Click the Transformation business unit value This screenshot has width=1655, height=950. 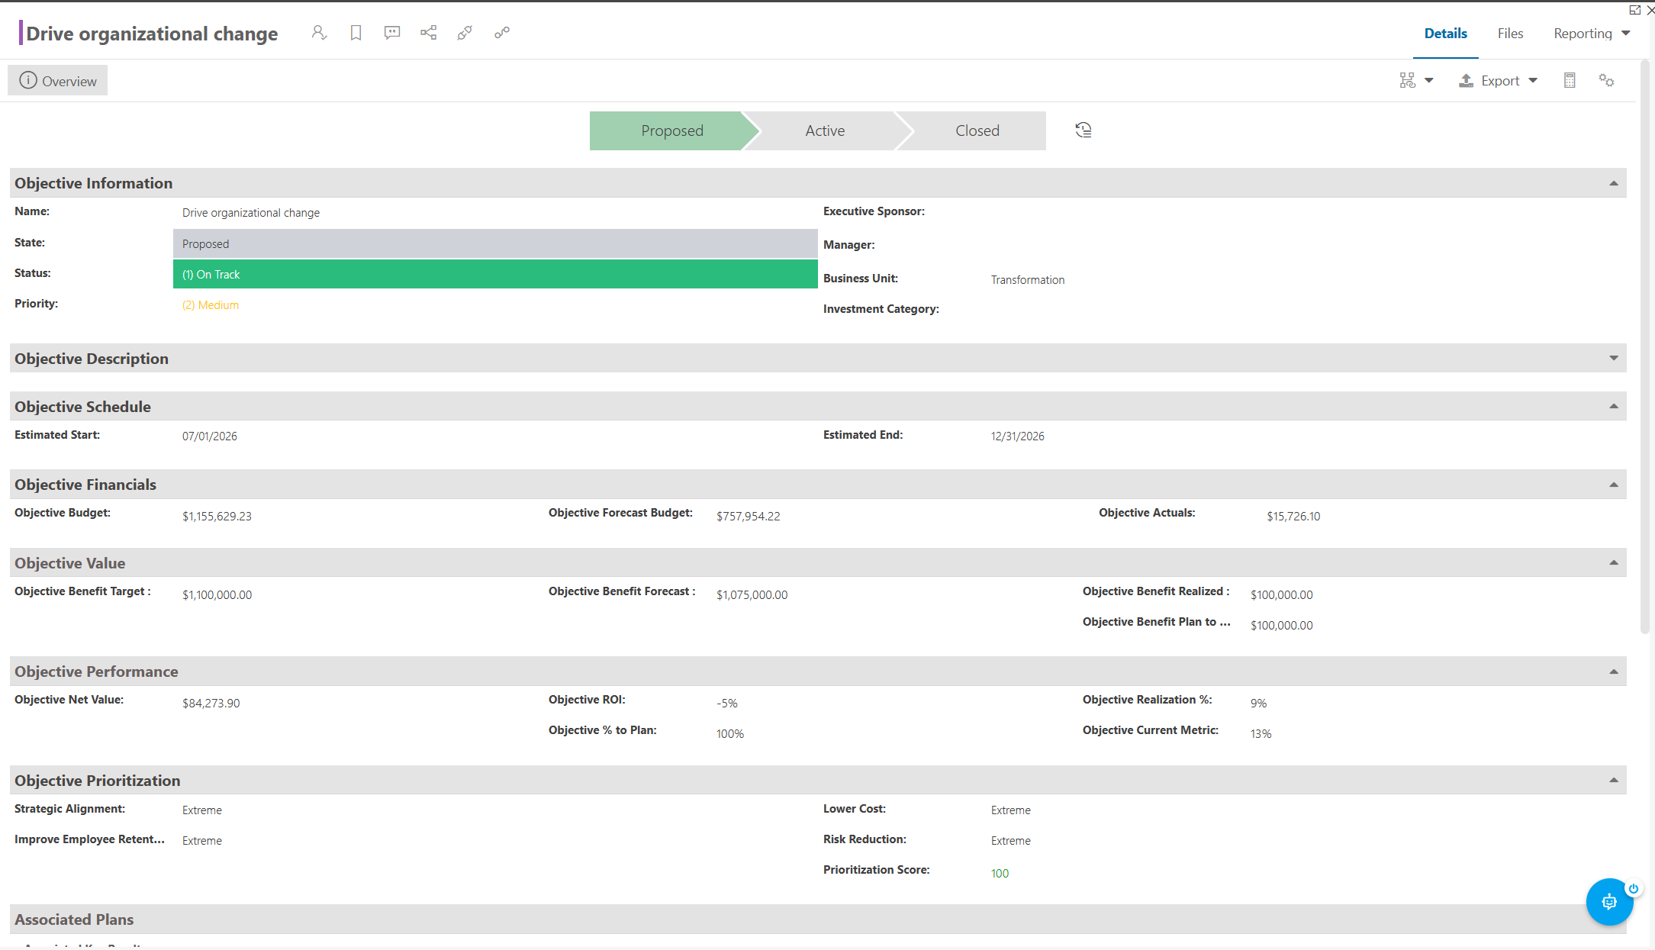pyautogui.click(x=1027, y=280)
